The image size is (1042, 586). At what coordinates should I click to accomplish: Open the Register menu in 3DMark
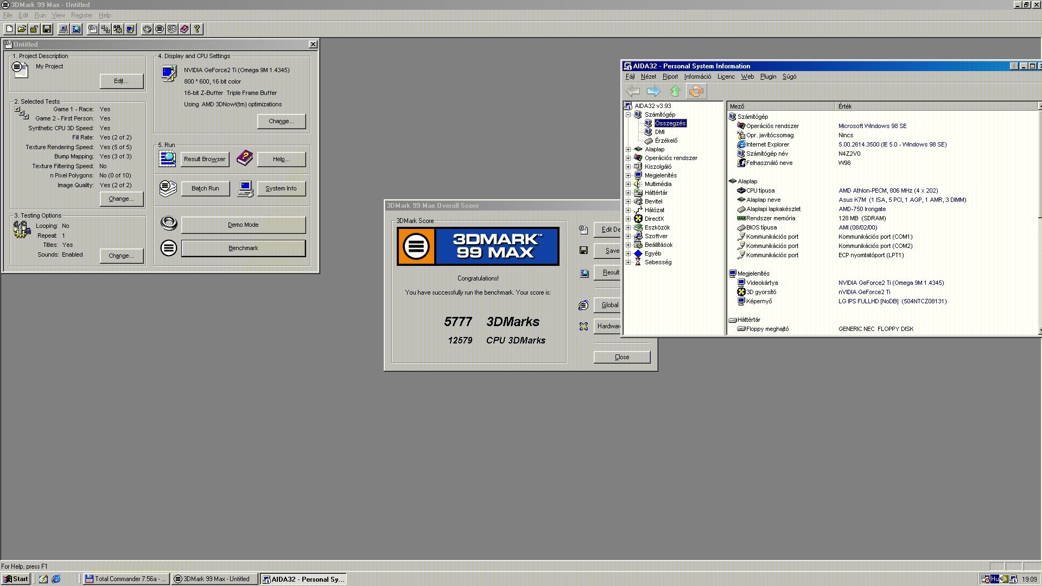tap(81, 15)
